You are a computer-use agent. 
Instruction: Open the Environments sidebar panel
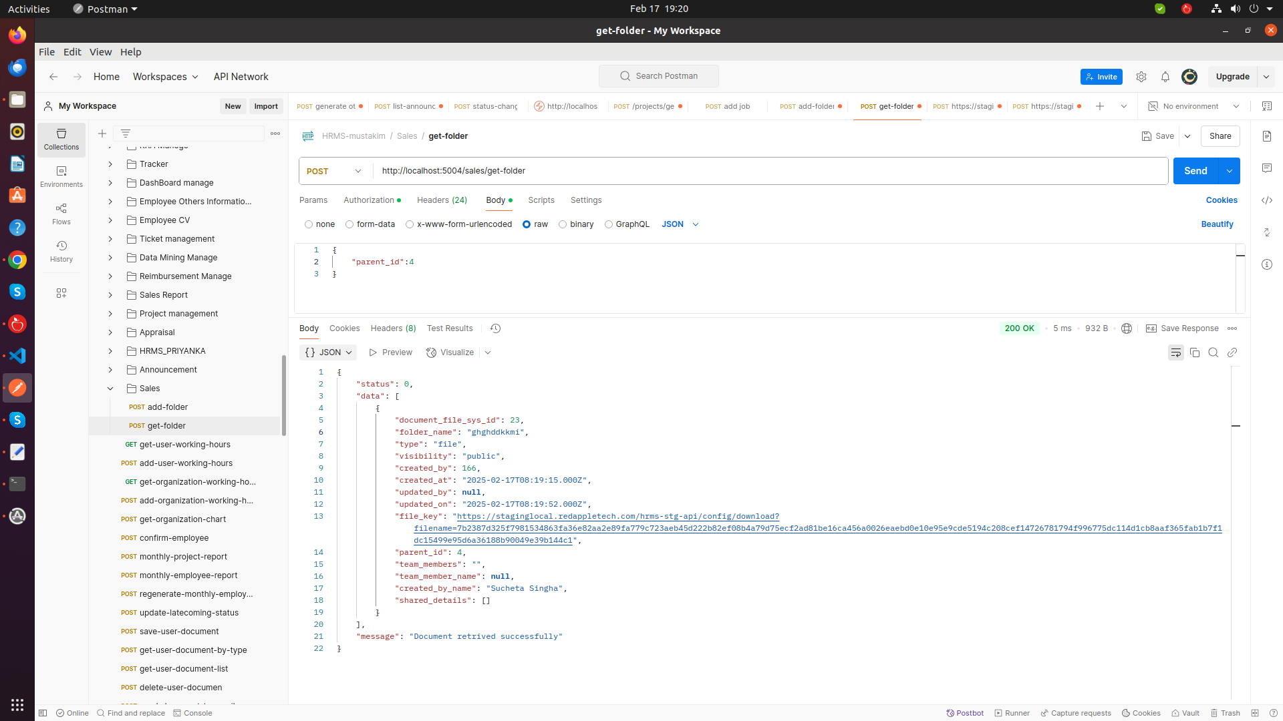pos(61,177)
